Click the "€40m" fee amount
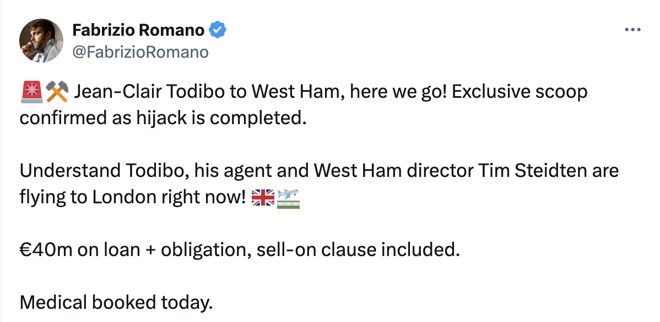 46,250
